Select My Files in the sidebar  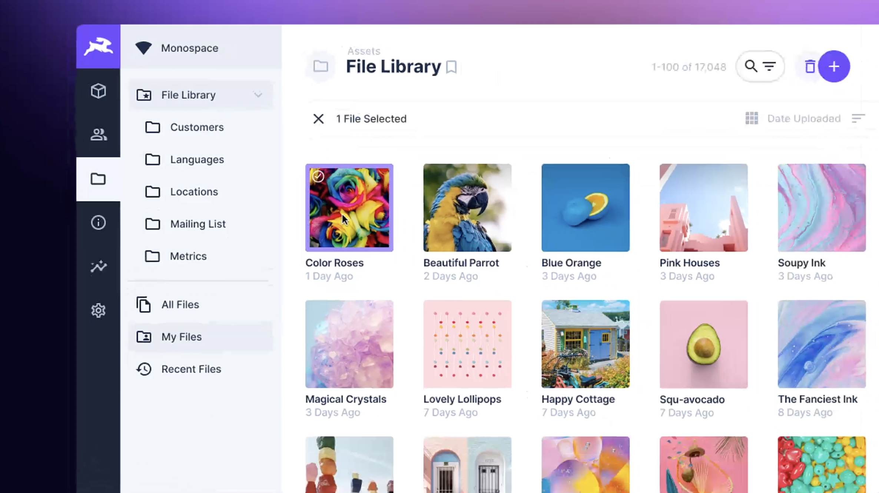point(181,337)
